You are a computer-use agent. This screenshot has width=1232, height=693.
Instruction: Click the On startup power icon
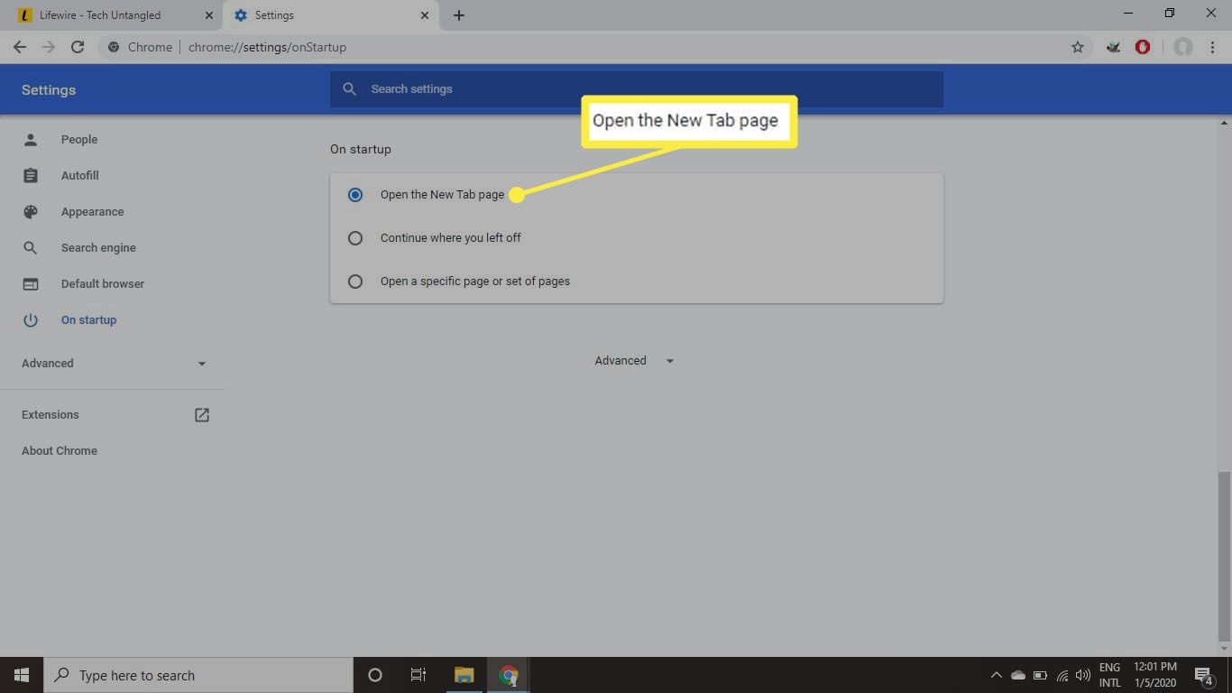coord(31,319)
